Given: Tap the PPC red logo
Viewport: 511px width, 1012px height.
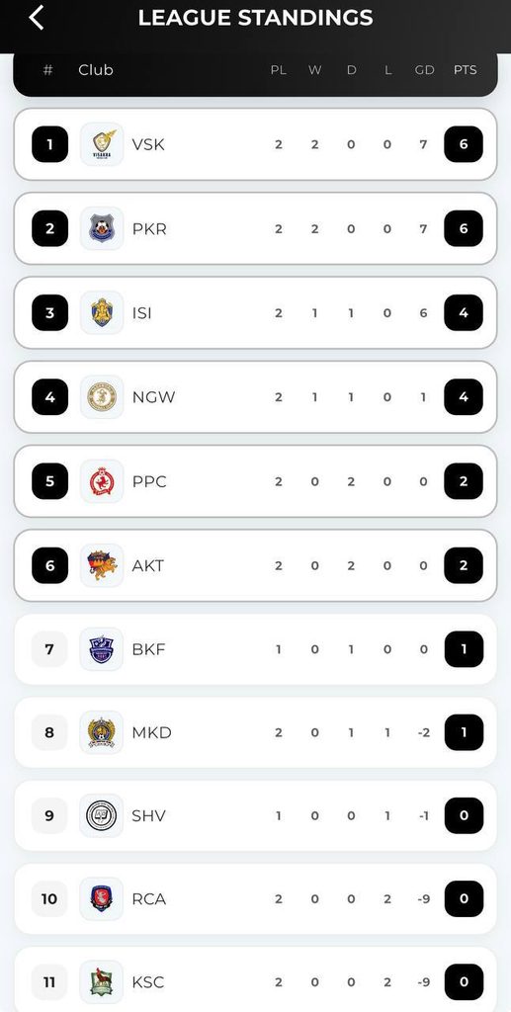Looking at the screenshot, I should (x=102, y=481).
